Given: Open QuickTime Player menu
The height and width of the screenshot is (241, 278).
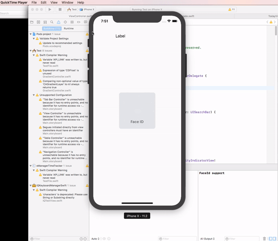Looking at the screenshot, I should point(14,2).
